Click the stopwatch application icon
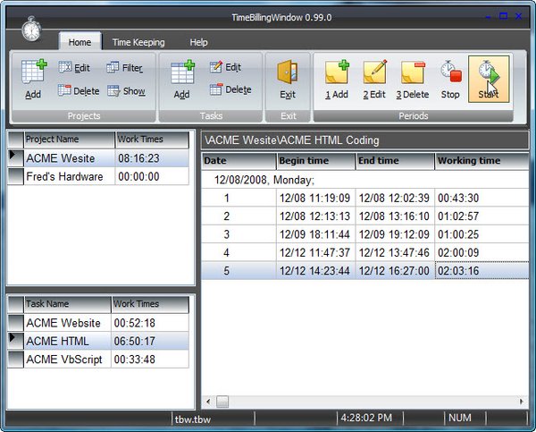Screen dimensions: 536x432 (x=31, y=29)
